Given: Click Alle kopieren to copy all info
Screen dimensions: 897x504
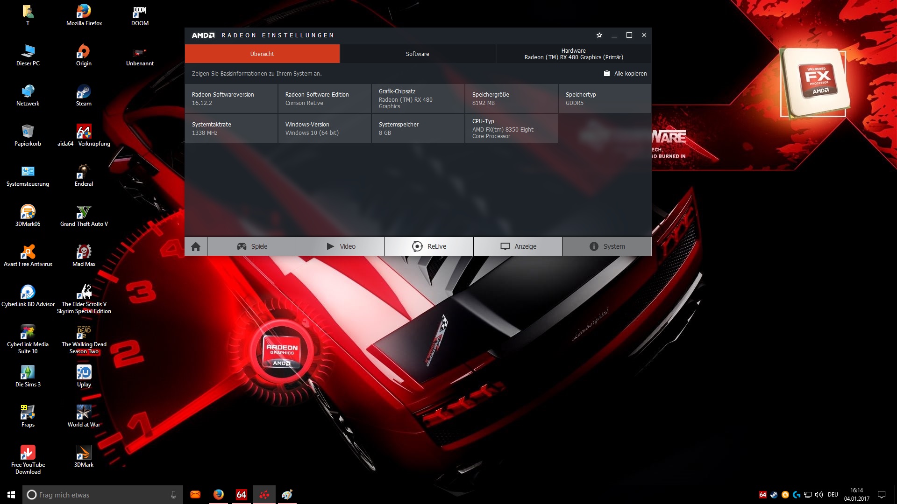Looking at the screenshot, I should 626,74.
